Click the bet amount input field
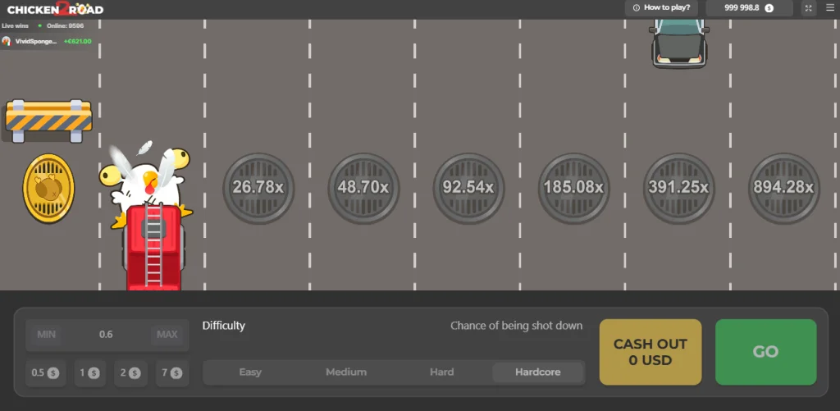The height and width of the screenshot is (411, 840). coord(107,335)
